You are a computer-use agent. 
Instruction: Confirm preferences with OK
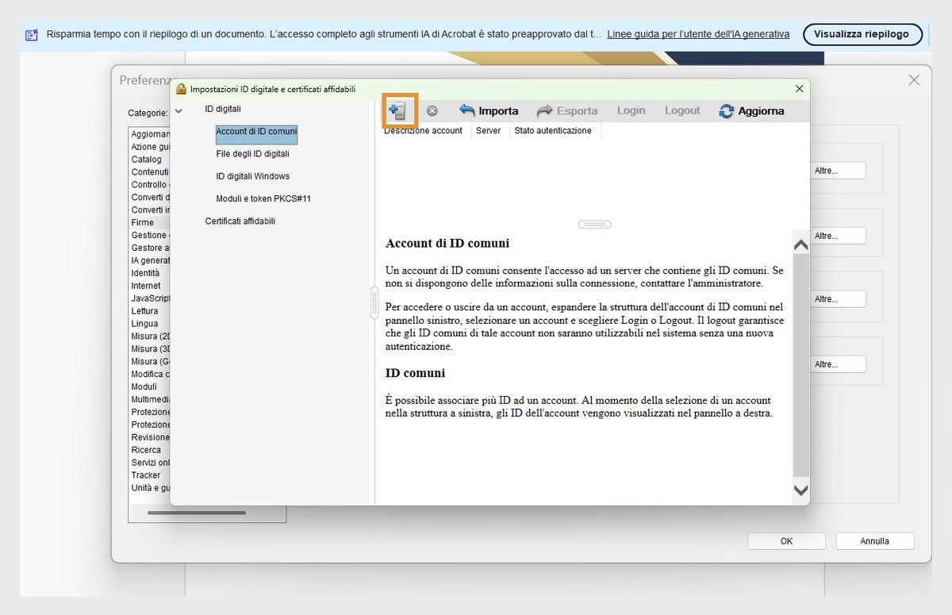(x=786, y=540)
